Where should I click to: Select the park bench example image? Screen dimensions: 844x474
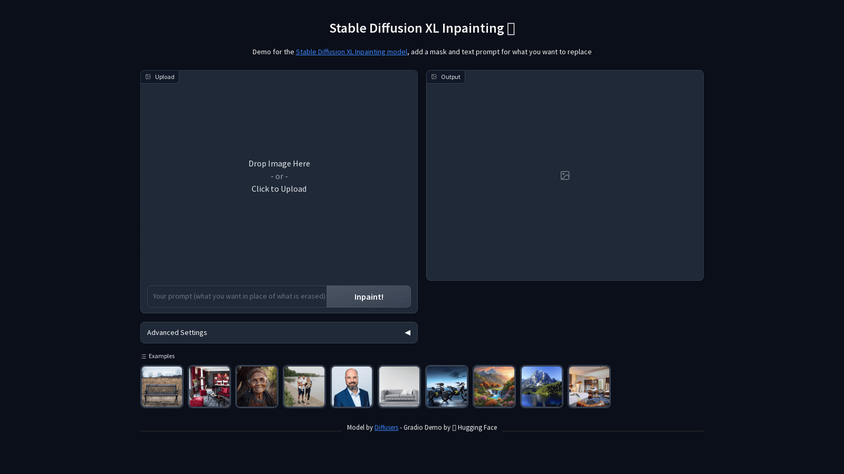point(162,387)
